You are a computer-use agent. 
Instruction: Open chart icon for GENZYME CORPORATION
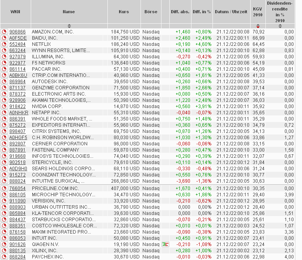(x=4, y=88)
